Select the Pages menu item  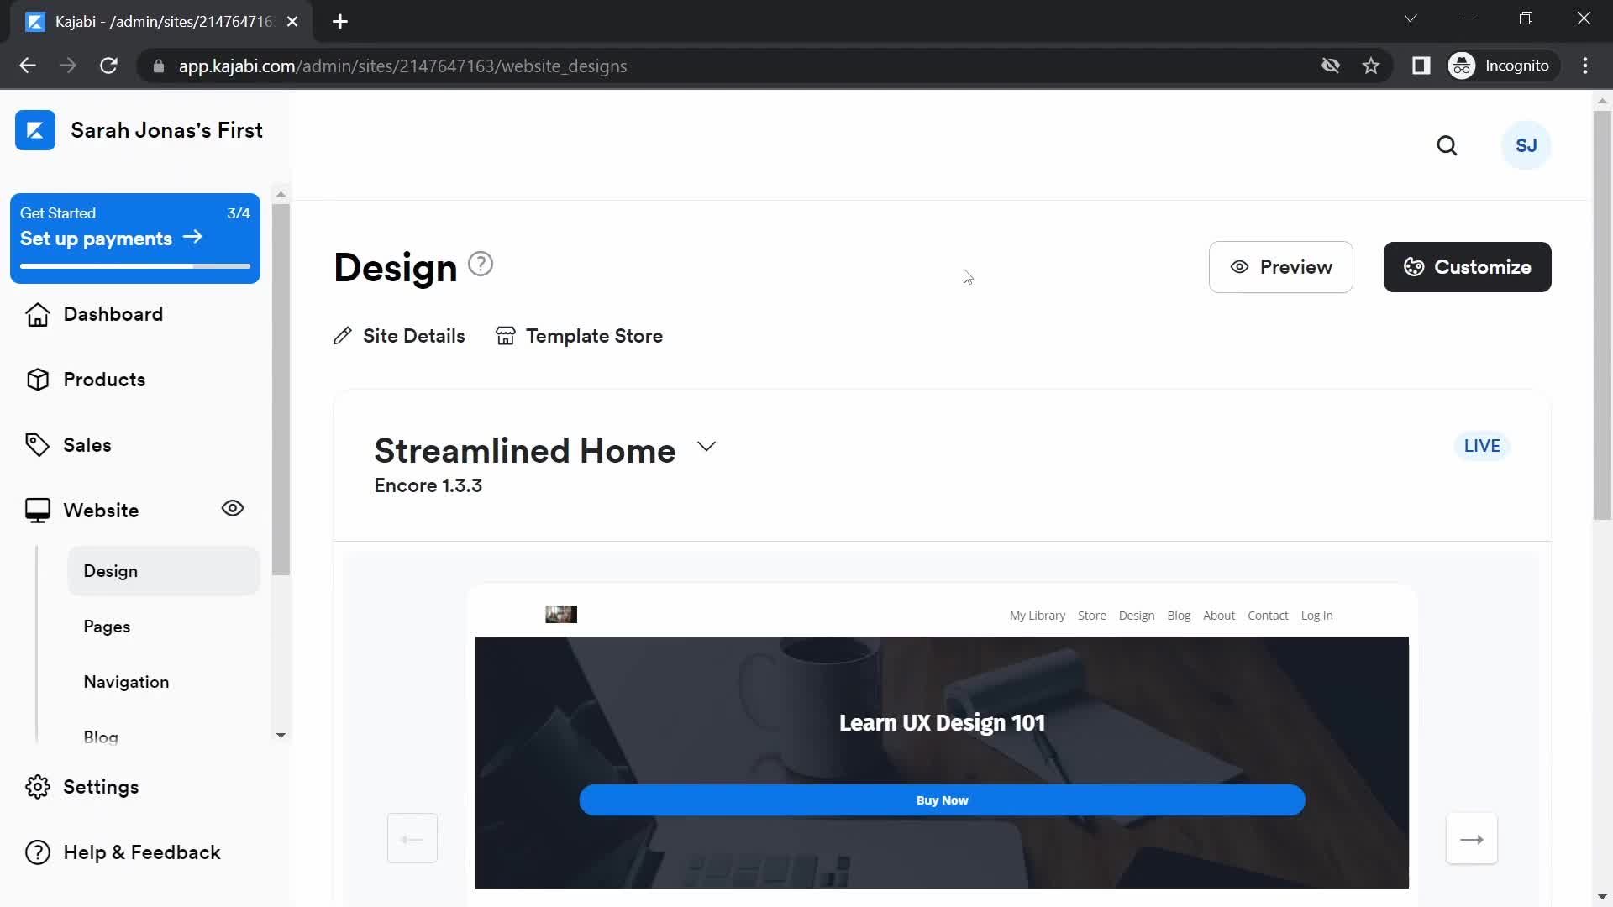click(x=107, y=626)
